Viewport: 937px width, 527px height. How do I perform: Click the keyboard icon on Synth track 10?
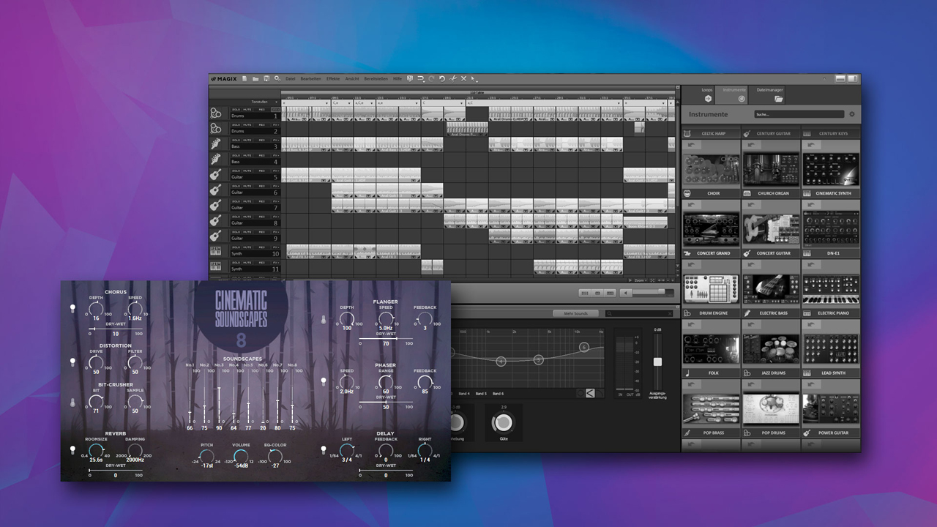click(216, 252)
